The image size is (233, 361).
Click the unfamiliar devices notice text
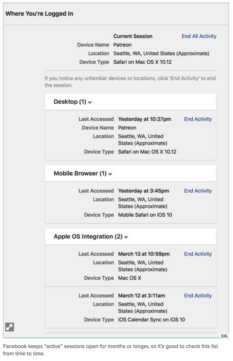130,82
